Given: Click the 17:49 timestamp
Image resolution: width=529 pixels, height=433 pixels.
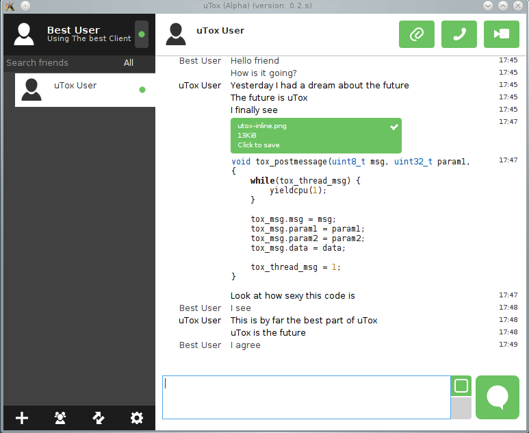Looking at the screenshot, I should 508,345.
